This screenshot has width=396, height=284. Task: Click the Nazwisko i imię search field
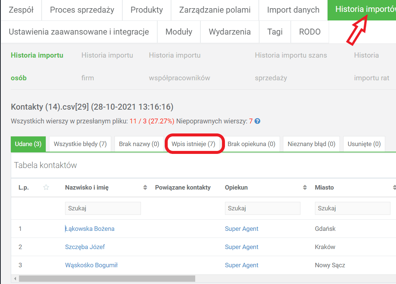click(x=103, y=208)
